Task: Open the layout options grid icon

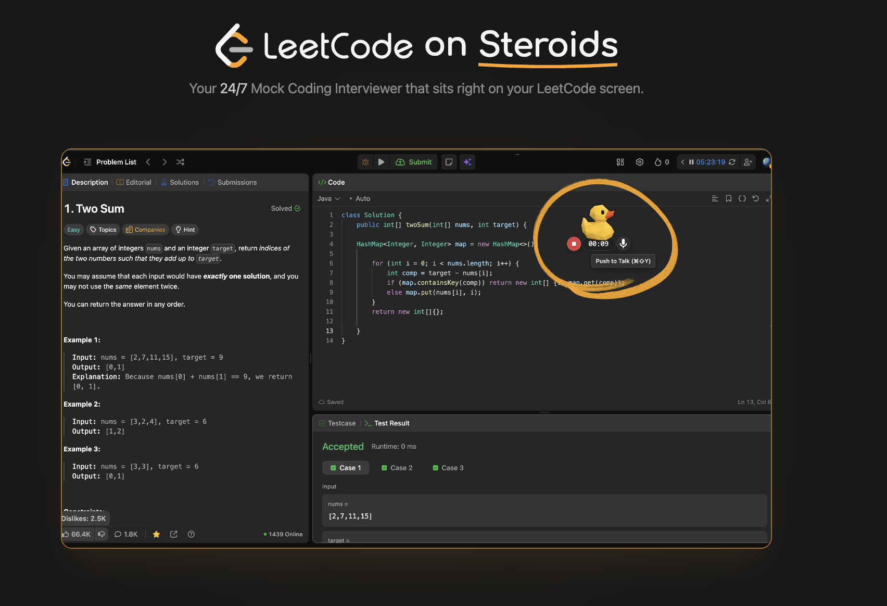Action: point(620,162)
